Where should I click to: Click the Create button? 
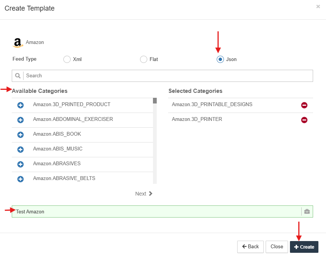[304, 247]
